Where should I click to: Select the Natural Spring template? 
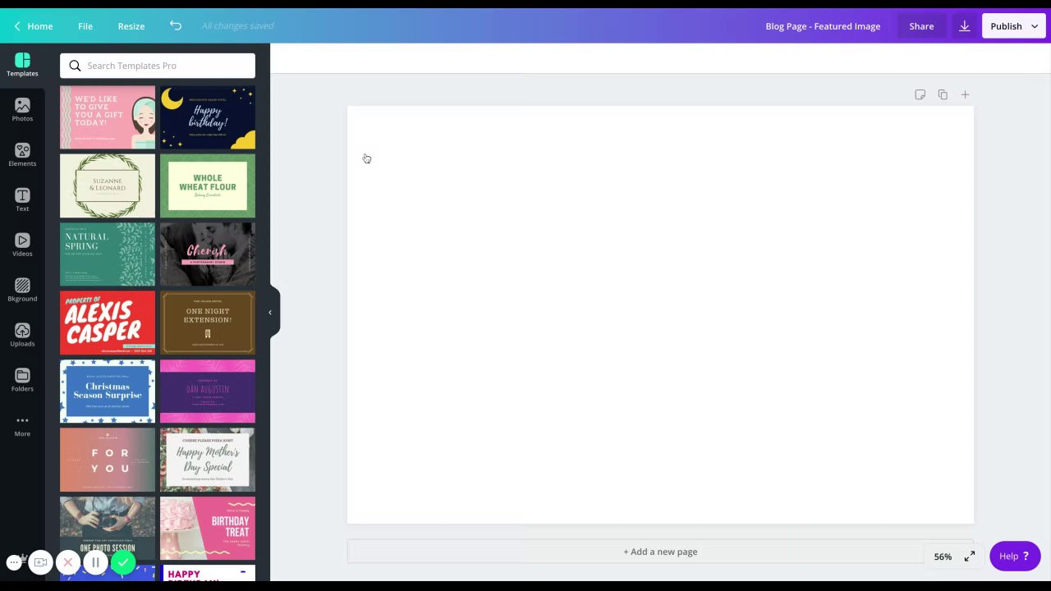point(108,254)
